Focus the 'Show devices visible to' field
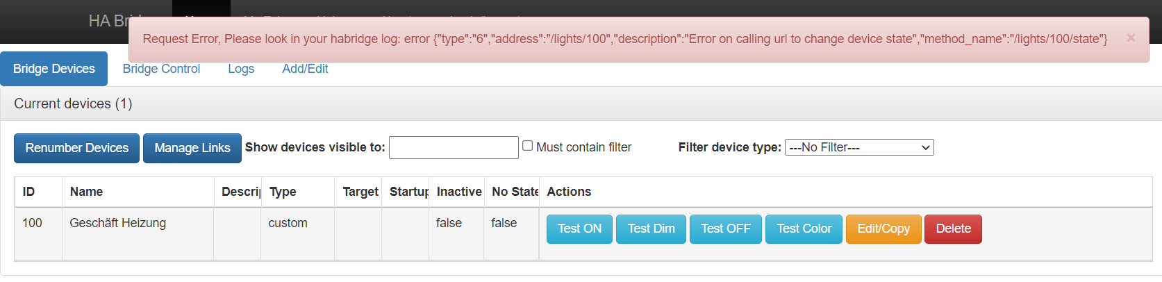Screen dimensions: 1162x282 [x=454, y=147]
